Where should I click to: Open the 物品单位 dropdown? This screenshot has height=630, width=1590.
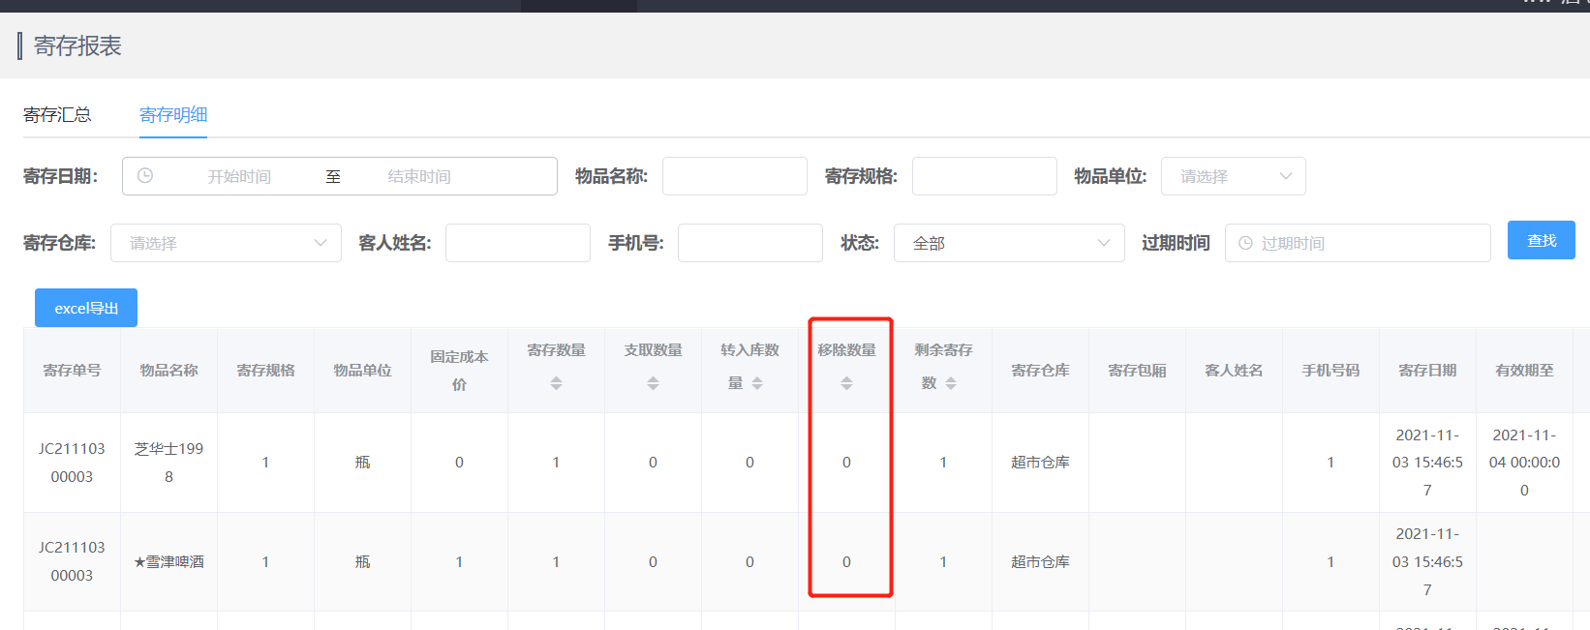pos(1234,176)
